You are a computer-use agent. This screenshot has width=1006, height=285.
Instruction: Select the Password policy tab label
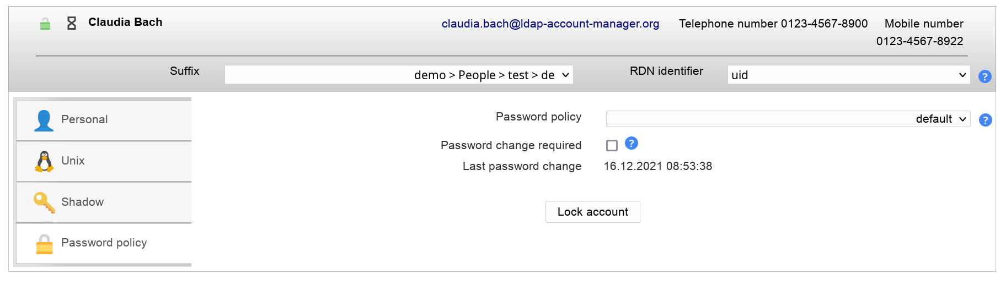click(104, 243)
